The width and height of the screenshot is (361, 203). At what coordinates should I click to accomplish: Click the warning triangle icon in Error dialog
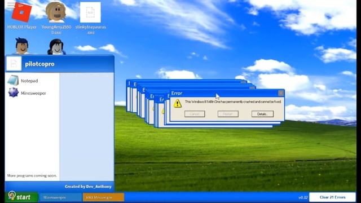177,103
